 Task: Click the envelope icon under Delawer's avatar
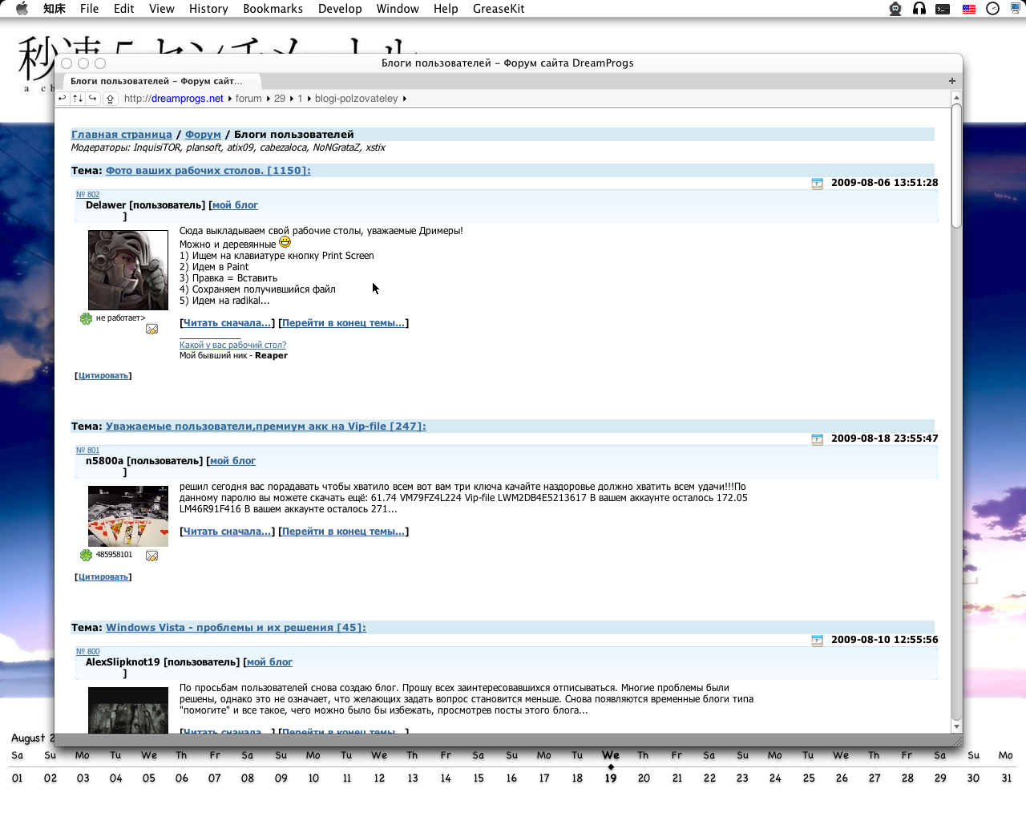coord(151,329)
